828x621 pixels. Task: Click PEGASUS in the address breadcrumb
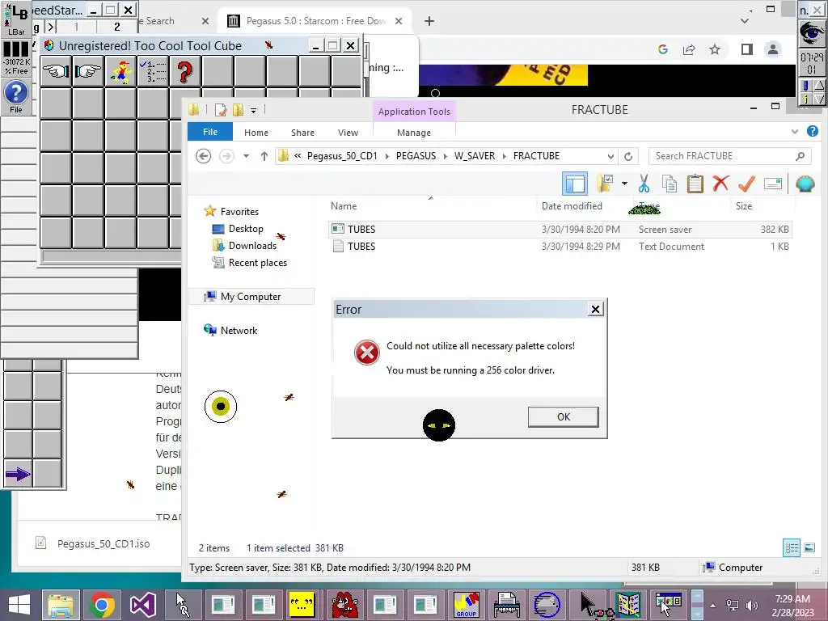(x=416, y=156)
